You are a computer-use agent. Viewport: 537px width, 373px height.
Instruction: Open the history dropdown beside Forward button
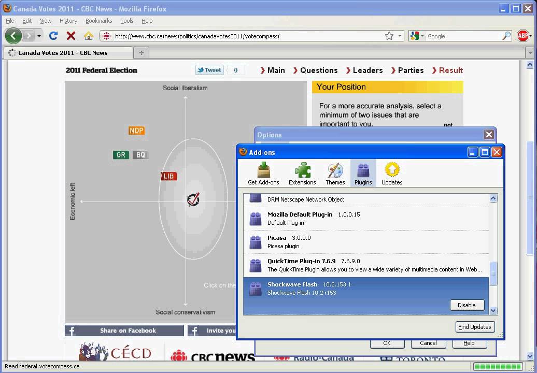(x=39, y=36)
